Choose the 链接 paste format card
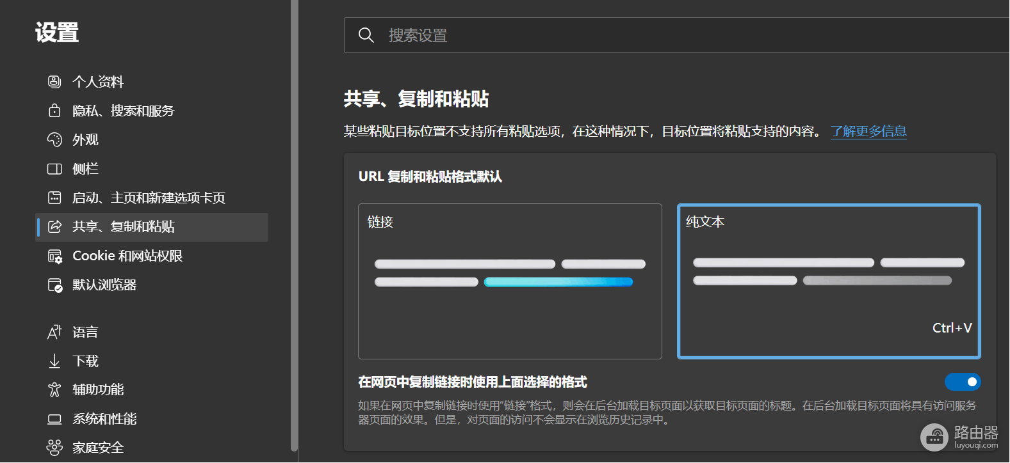Viewport: 1010px width, 463px height. point(510,281)
